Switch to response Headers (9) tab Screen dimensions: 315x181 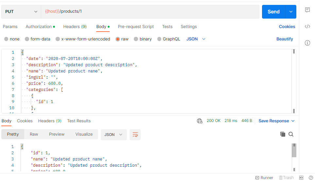pyautogui.click(x=50, y=121)
